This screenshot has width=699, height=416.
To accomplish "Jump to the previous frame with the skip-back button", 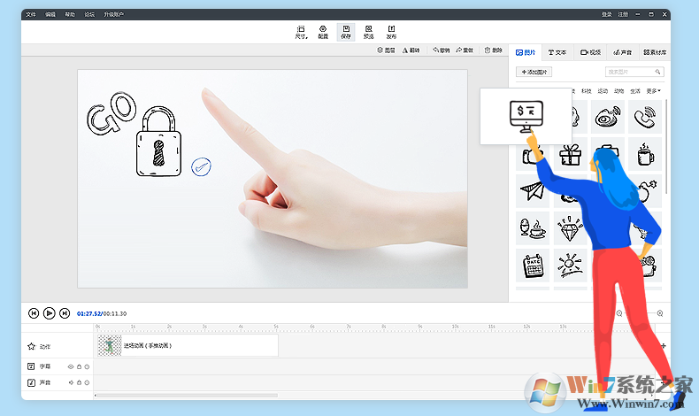I will point(34,313).
